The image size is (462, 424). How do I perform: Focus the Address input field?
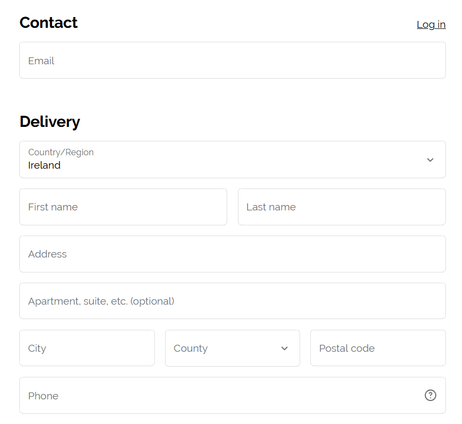(232, 254)
